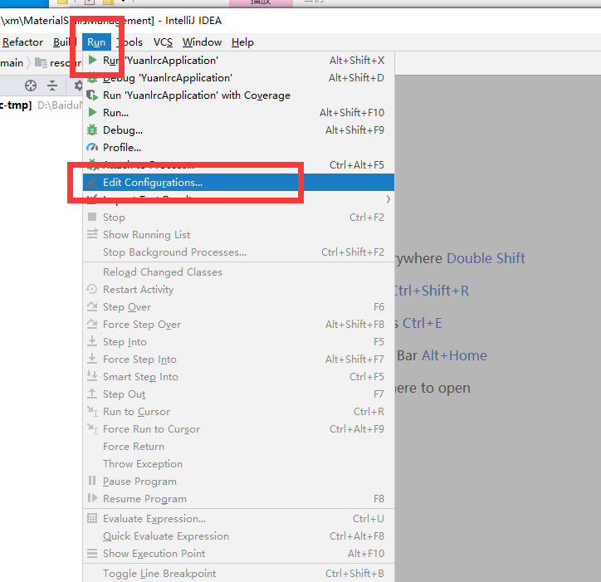Click the bug icon beside Debug...

(92, 130)
